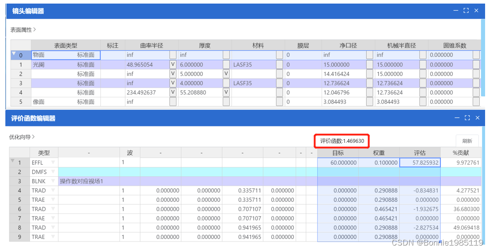Click contribution value 36.680300
The image size is (490, 250).
[x=461, y=209]
